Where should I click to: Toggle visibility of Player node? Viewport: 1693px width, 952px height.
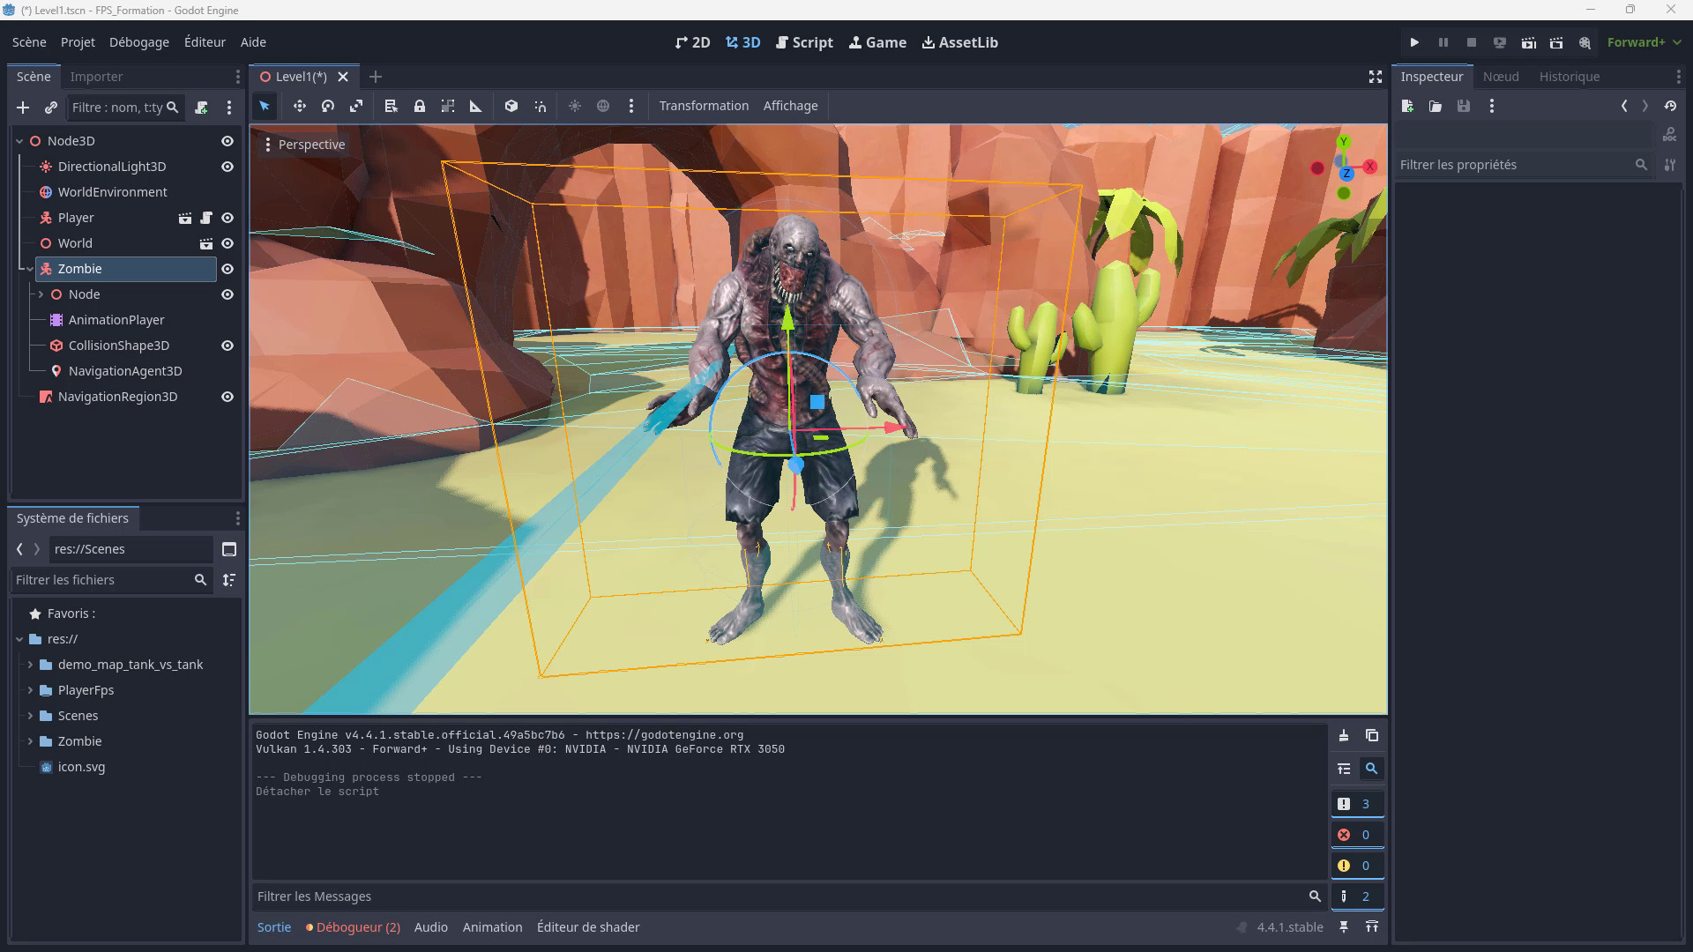[227, 218]
